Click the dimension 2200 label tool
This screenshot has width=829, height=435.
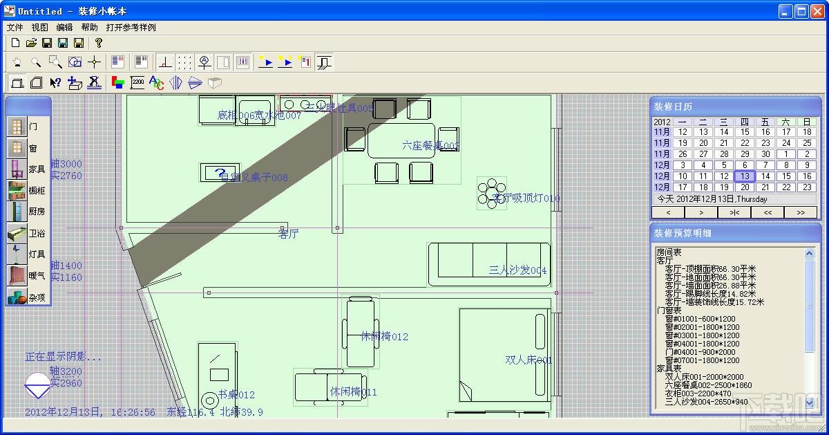137,83
